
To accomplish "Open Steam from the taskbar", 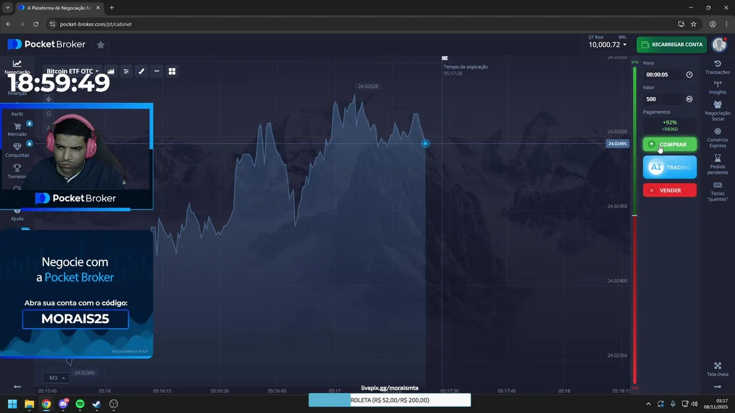I will [x=96, y=404].
